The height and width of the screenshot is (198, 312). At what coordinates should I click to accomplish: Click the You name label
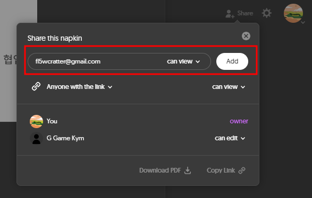tap(52, 121)
